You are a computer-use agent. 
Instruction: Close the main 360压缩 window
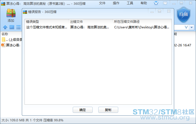point(191,3)
